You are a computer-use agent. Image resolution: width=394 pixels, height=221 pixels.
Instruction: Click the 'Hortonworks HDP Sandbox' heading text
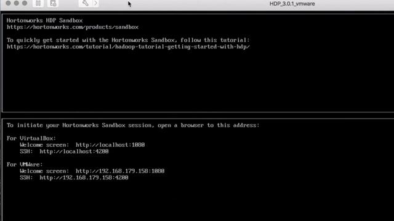(44, 20)
